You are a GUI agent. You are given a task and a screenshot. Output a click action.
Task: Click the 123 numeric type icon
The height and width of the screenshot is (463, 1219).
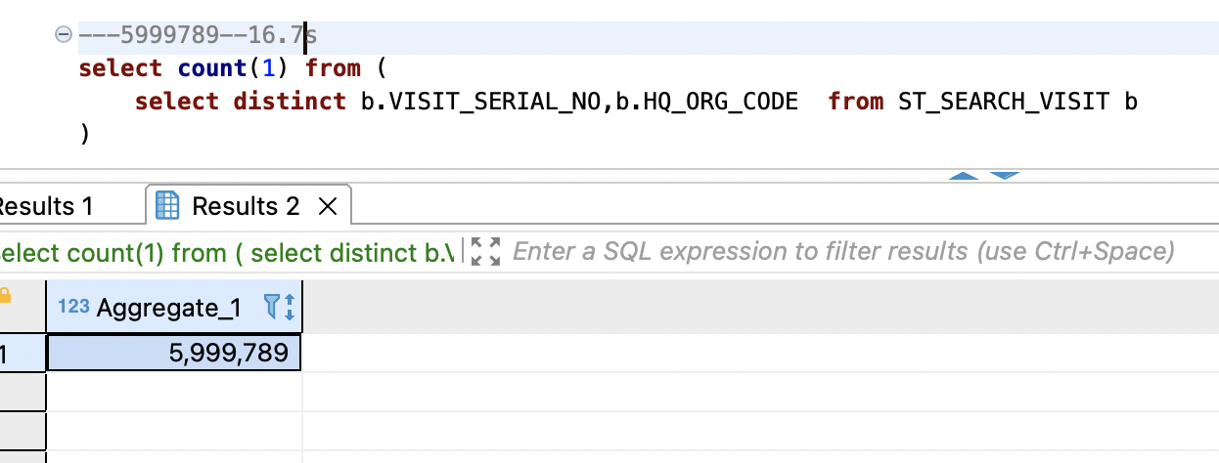tap(73, 307)
